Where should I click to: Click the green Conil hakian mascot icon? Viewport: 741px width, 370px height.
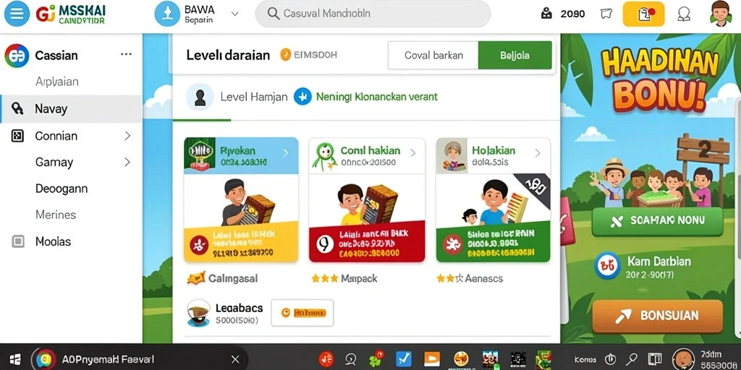tap(323, 157)
